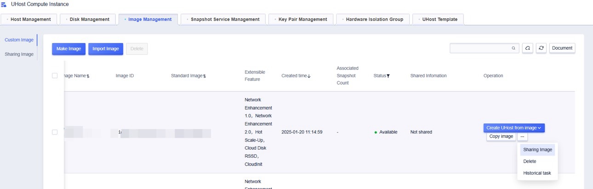Screen dimensions: 593x189
Task: Sort by Standard Image column
Action: tap(204, 76)
